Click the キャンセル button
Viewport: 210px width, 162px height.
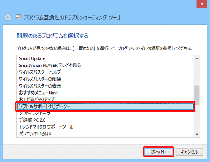(x=189, y=152)
